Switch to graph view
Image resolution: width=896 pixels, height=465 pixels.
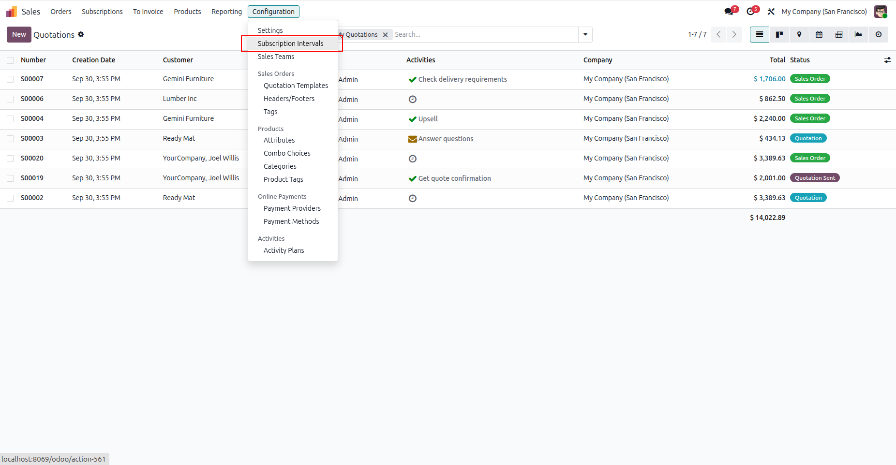click(859, 34)
